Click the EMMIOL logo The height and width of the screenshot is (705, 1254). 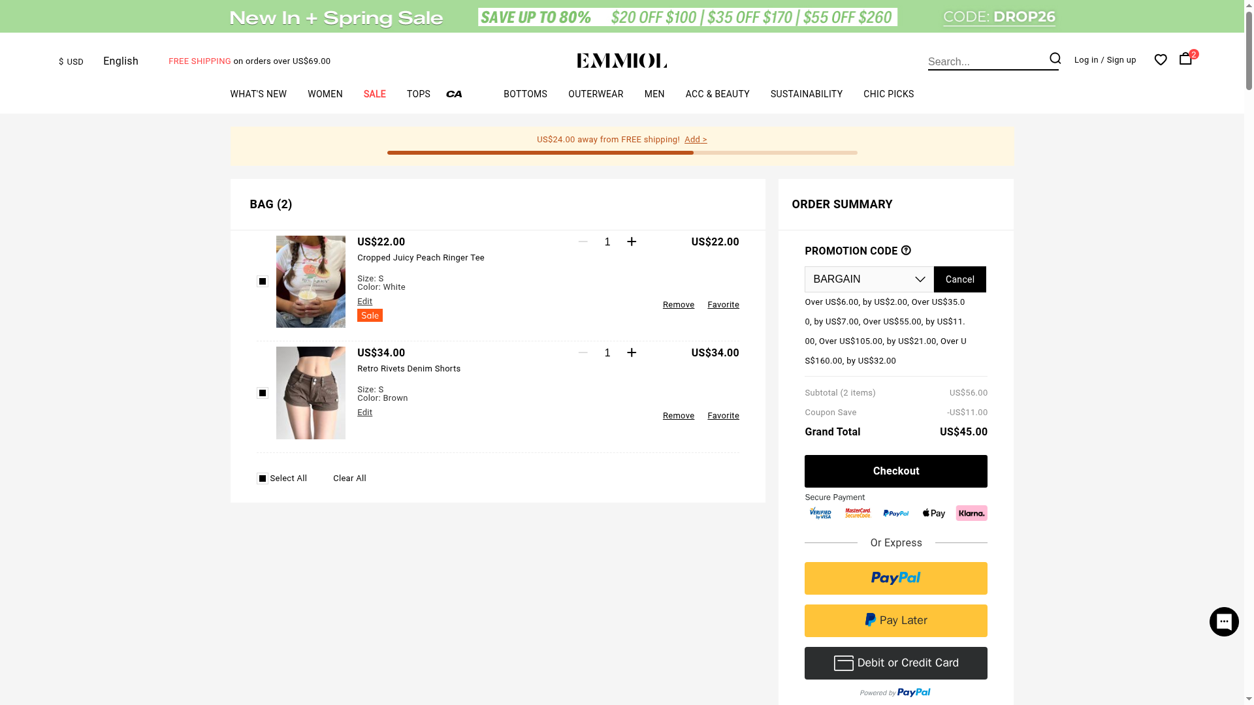click(622, 61)
